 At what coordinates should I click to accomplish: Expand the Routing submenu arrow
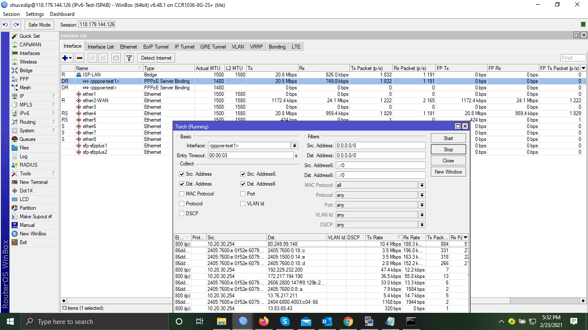tap(54, 122)
